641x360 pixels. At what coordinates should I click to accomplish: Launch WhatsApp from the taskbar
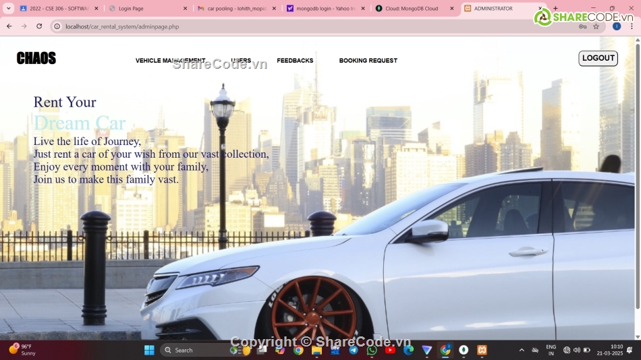coord(372,350)
